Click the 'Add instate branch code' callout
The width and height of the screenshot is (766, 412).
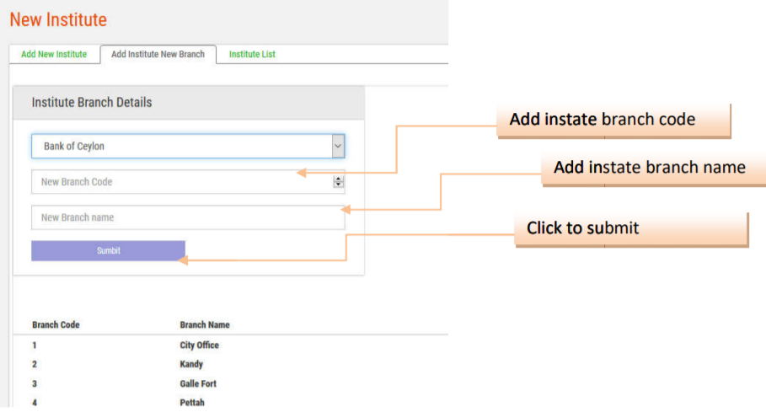(x=613, y=120)
